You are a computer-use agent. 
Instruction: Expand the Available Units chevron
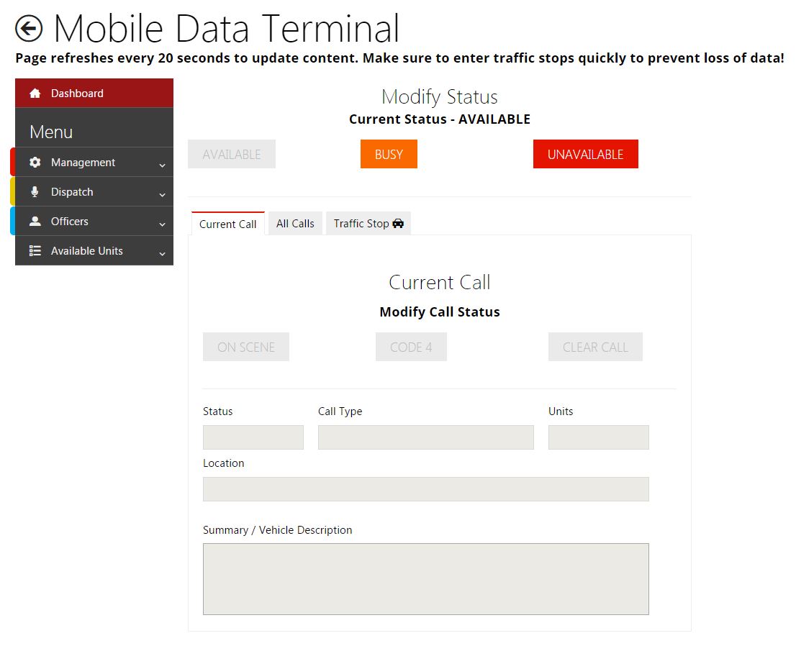click(x=162, y=253)
